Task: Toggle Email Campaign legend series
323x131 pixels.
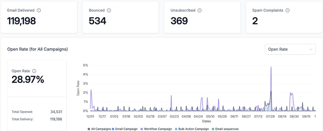Action: pos(125,129)
